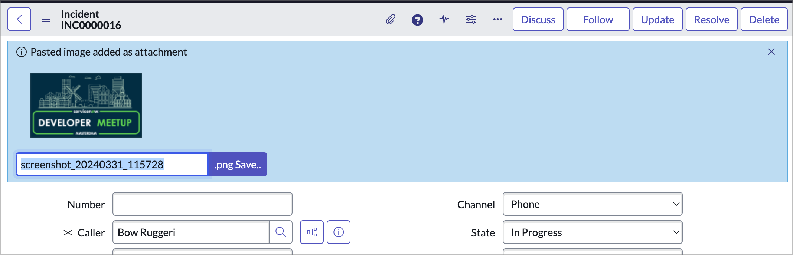The width and height of the screenshot is (793, 255).
Task: Open the additional actions hamburger menu
Action: click(46, 19)
